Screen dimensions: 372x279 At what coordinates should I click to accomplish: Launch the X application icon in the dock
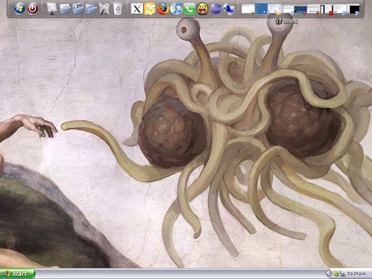coord(137,9)
